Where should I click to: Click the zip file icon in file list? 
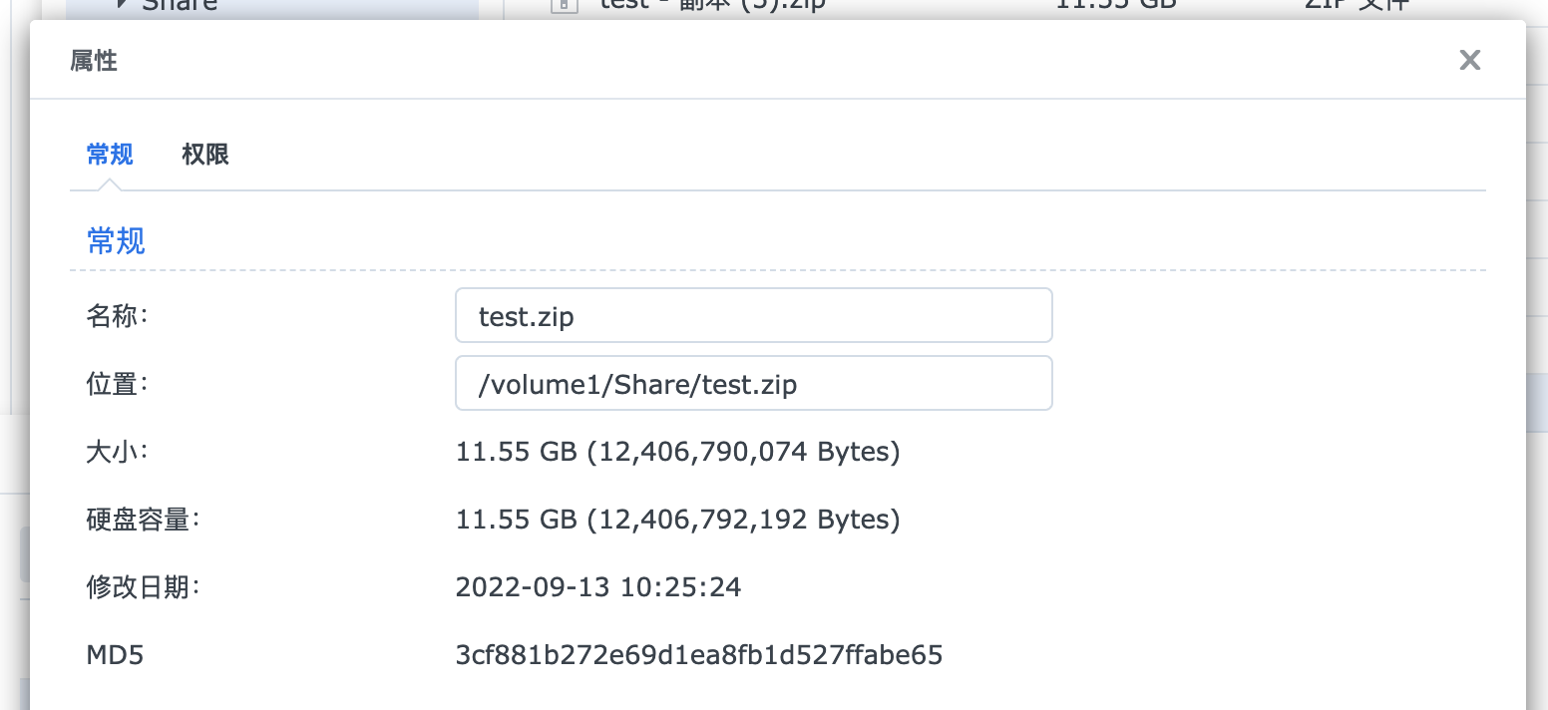click(x=565, y=5)
